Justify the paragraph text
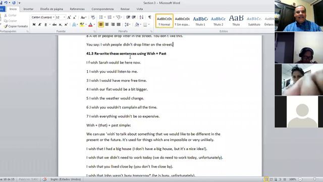This screenshot has width=323, height=182. point(119,25)
